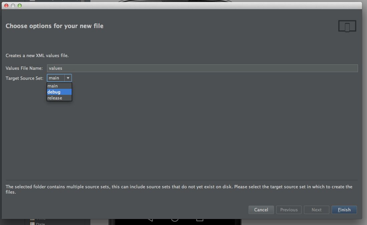Image resolution: width=367 pixels, height=225 pixels.
Task: Pick release from the source set list
Action: tap(59, 98)
